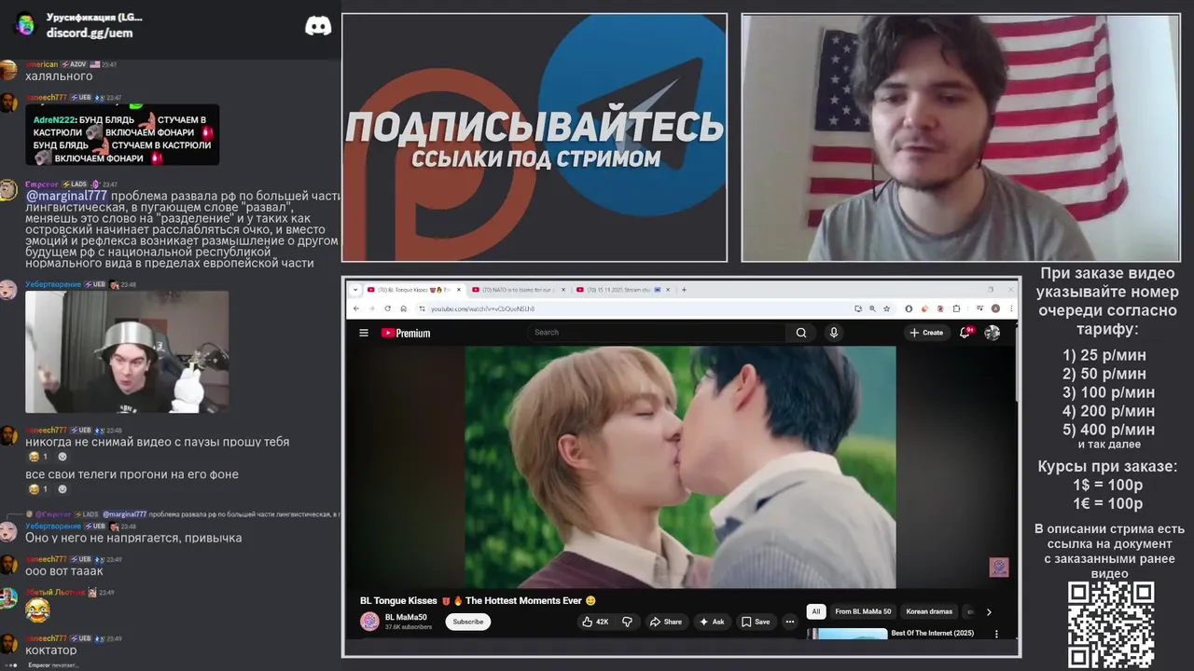Click the video title BL Tongue Kisses
This screenshot has width=1194, height=671.
(x=478, y=601)
